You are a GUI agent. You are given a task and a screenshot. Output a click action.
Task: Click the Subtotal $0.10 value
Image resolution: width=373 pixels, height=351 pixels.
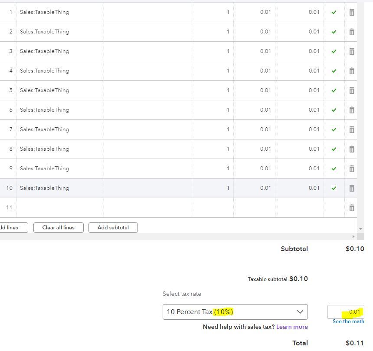coord(355,249)
